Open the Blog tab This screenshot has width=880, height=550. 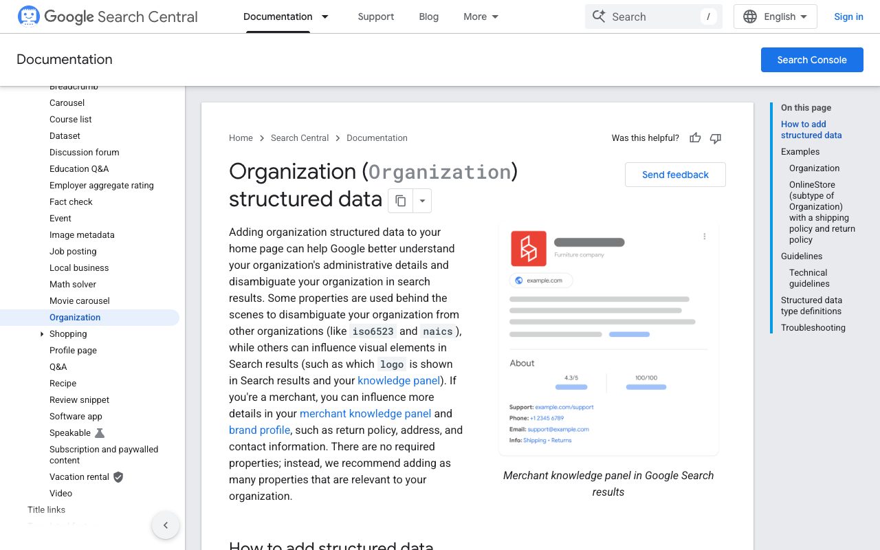click(429, 16)
